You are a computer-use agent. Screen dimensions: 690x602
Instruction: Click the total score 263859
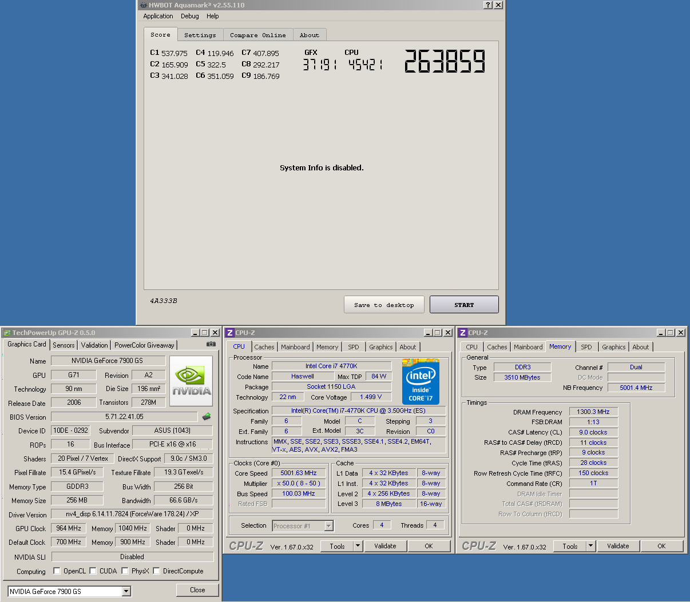point(445,61)
